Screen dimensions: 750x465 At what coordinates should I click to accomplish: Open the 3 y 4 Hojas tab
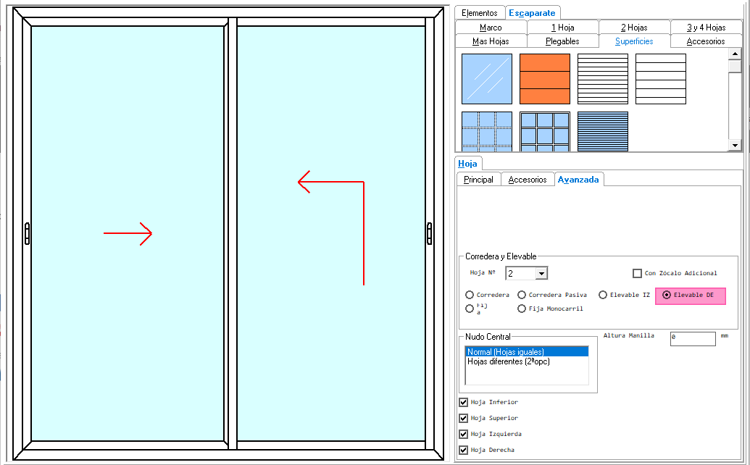[x=706, y=28]
